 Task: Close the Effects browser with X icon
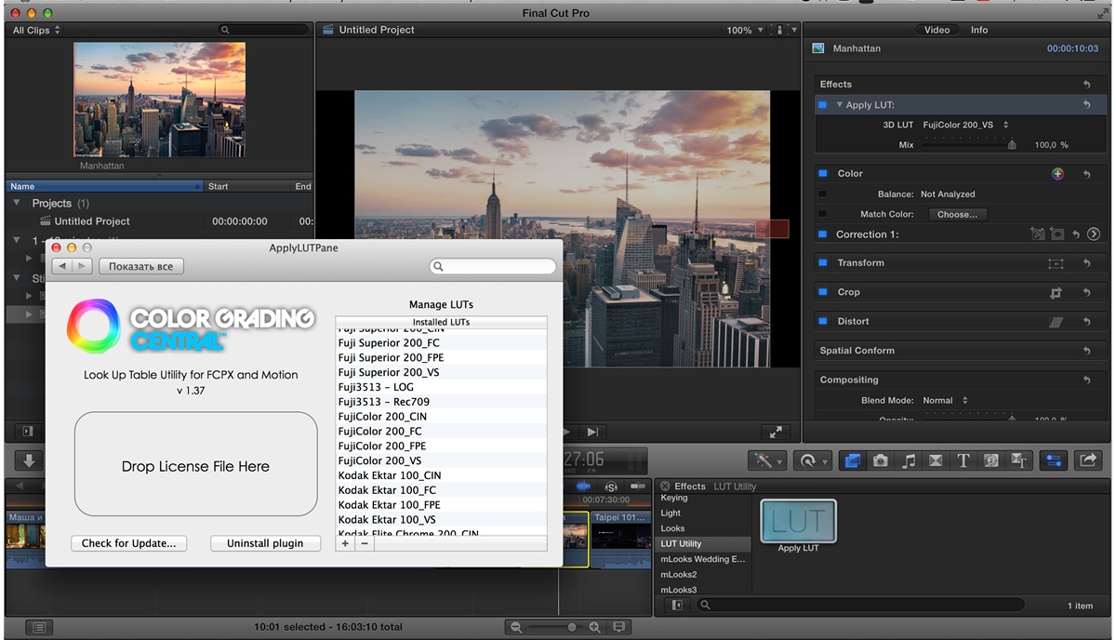(666, 487)
